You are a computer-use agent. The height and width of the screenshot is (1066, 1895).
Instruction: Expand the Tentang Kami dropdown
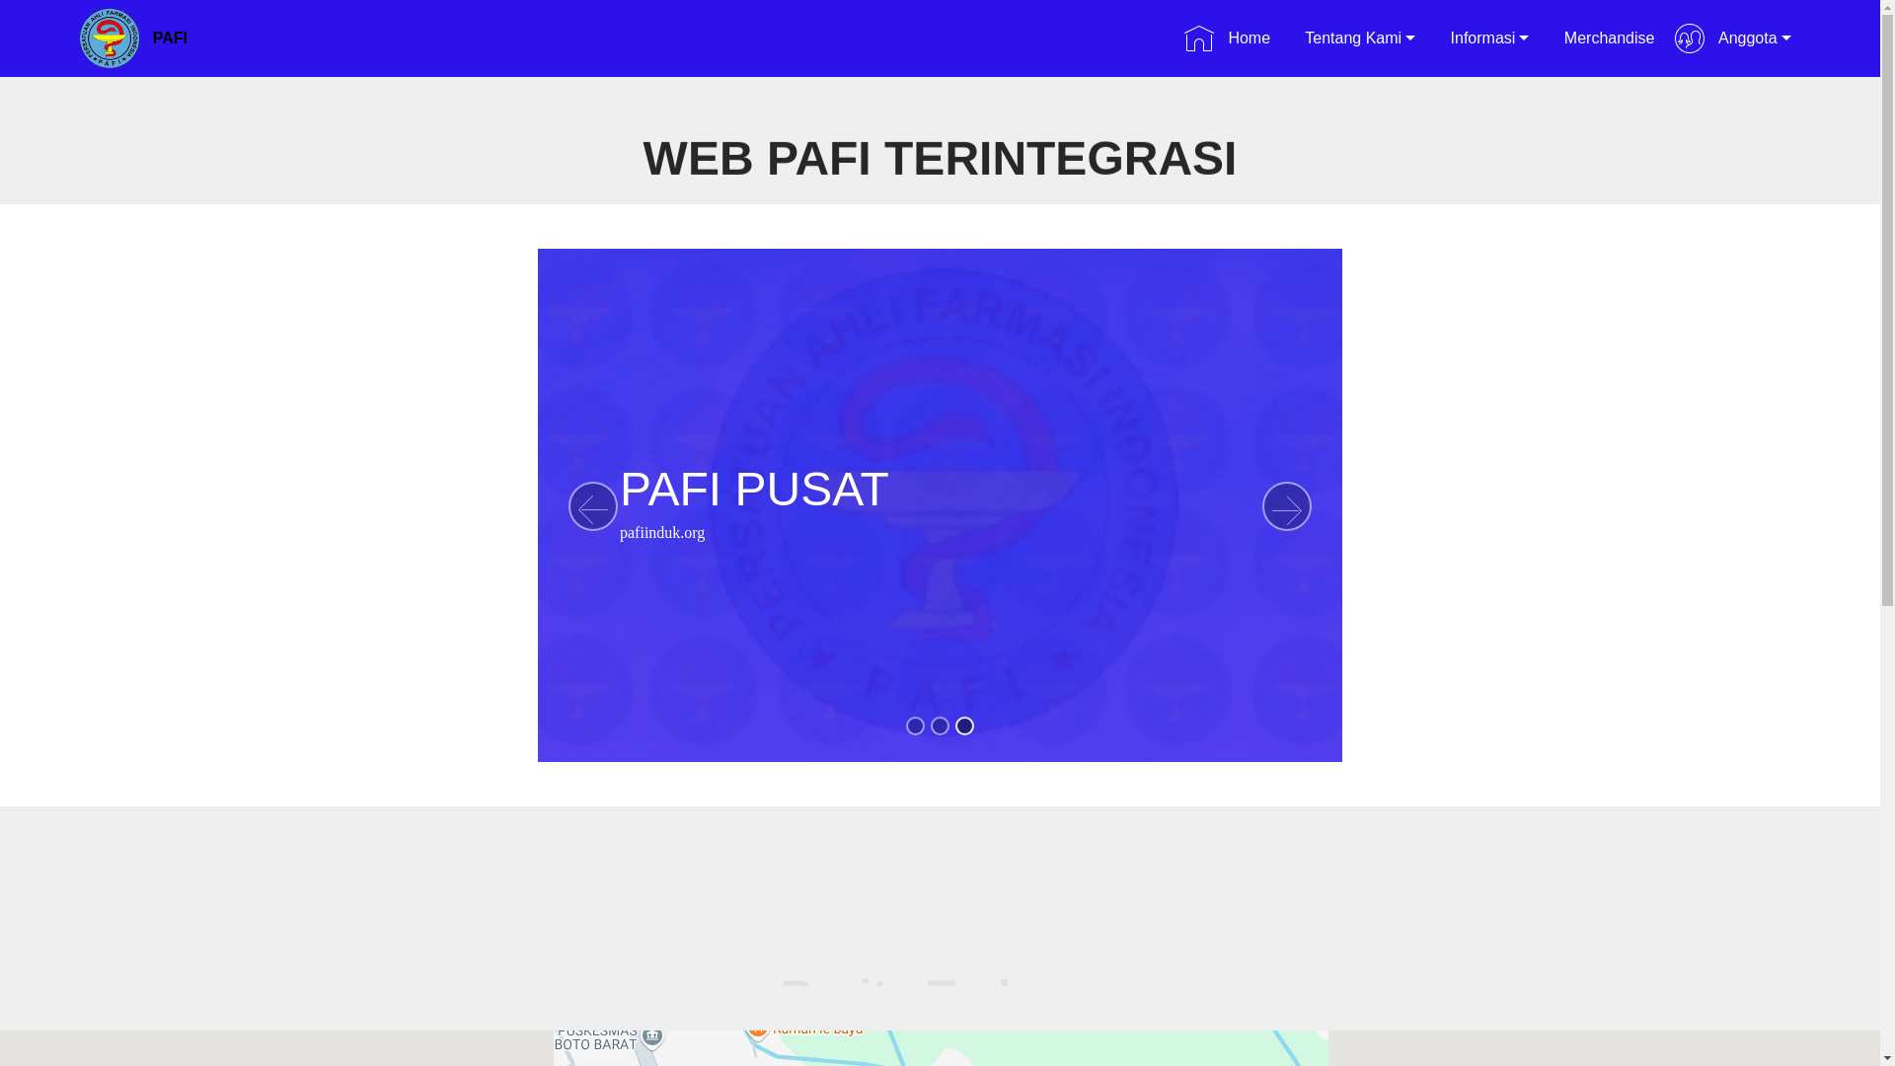coord(1359,38)
